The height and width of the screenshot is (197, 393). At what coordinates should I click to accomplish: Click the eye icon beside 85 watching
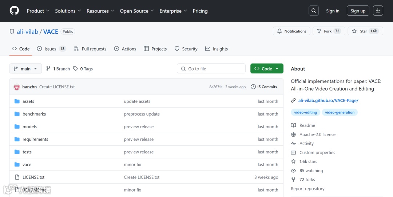293,171
